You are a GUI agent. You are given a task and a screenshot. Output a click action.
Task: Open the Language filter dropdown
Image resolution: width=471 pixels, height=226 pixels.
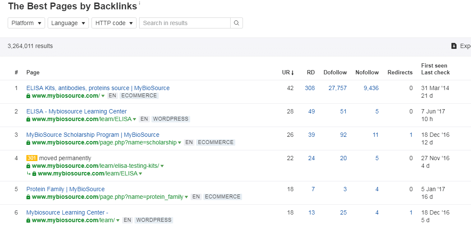pos(68,23)
